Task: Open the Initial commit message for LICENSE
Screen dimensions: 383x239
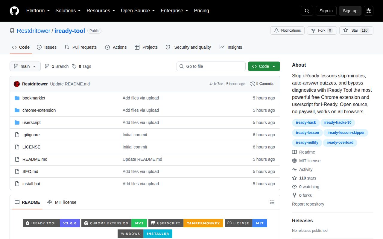Action: click(x=135, y=147)
